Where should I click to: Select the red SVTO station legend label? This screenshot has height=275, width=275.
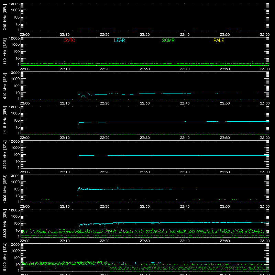click(x=70, y=40)
